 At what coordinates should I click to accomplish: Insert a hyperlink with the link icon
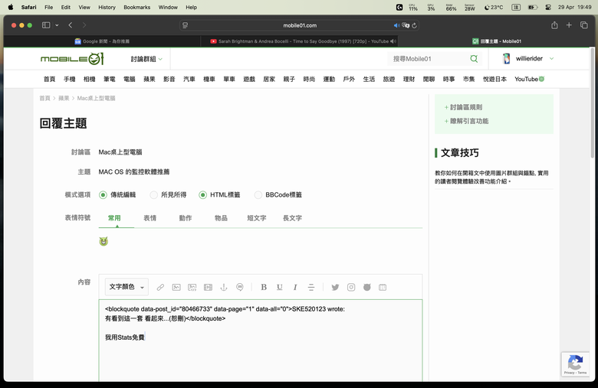[x=160, y=287]
